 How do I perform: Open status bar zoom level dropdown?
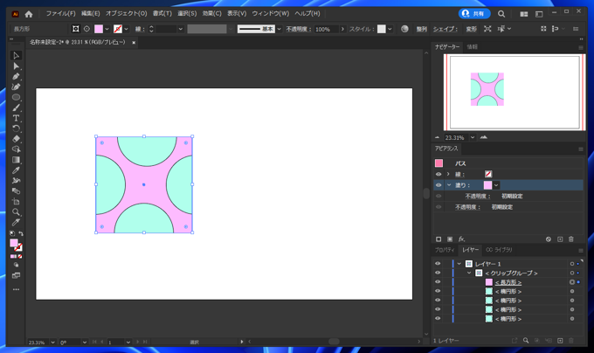coord(52,342)
